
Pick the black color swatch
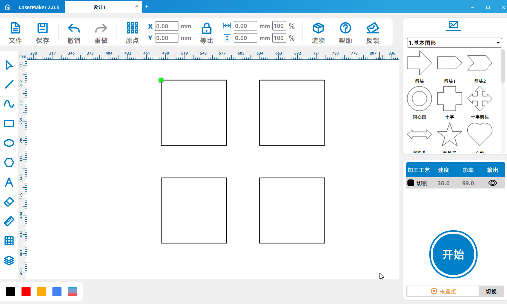click(x=11, y=292)
